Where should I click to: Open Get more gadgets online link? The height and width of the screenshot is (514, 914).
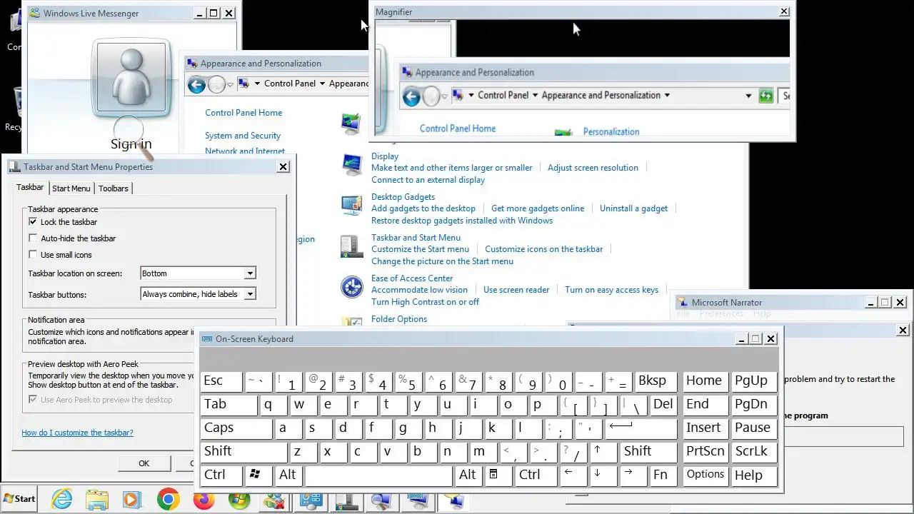[x=538, y=208]
